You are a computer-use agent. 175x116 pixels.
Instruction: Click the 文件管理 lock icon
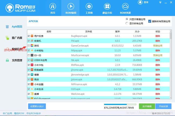(7, 60)
